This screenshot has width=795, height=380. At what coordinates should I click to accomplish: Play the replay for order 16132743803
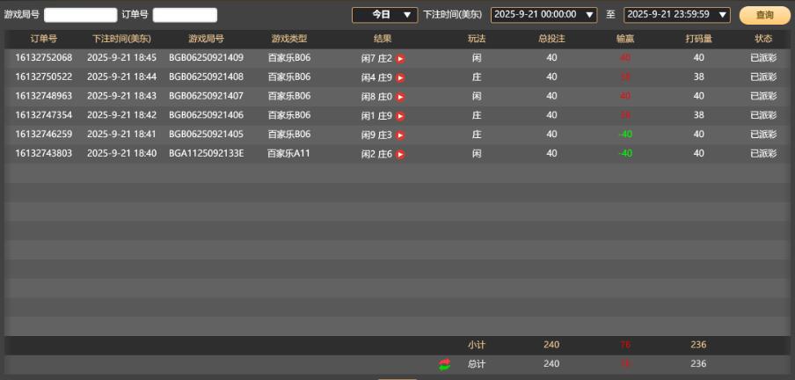[x=400, y=154]
